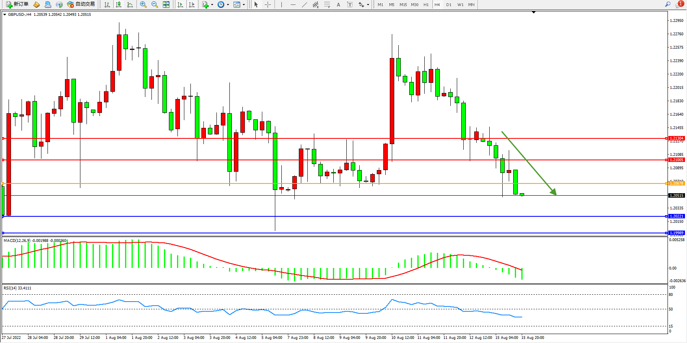Select the crosshair tool
Viewport: 687px width, 343px height.
(x=268, y=4)
